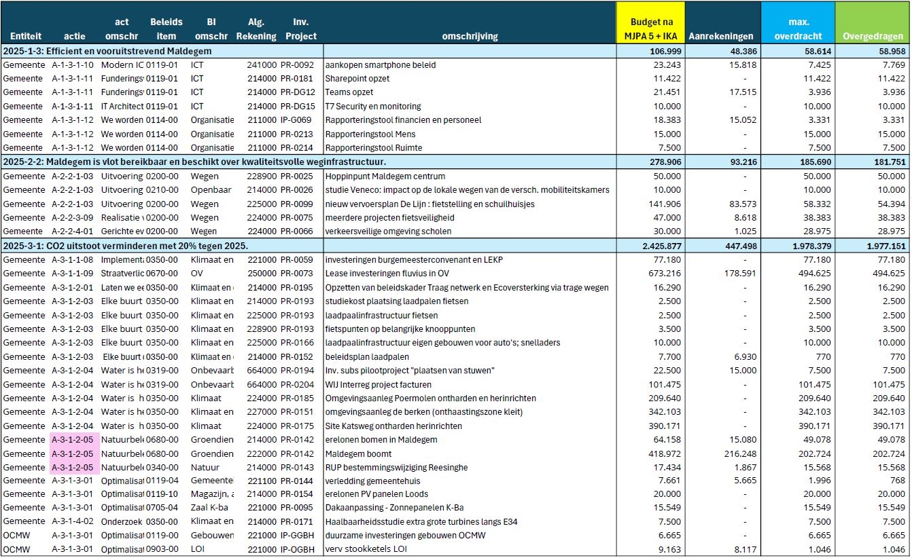Click the 'Alg. Rekening' column header
The height and width of the screenshot is (558, 912).
(256, 29)
